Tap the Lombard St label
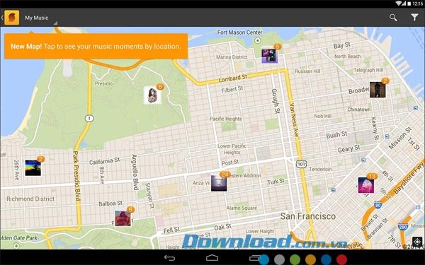 [233, 78]
